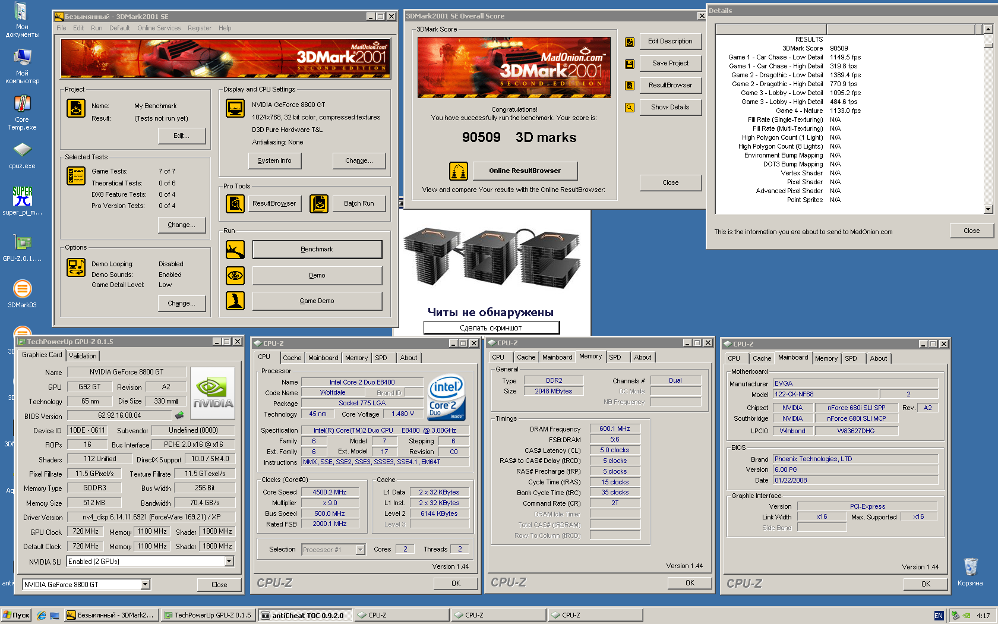Click the EN language indicator in tray
The width and height of the screenshot is (998, 624).
pyautogui.click(x=938, y=616)
